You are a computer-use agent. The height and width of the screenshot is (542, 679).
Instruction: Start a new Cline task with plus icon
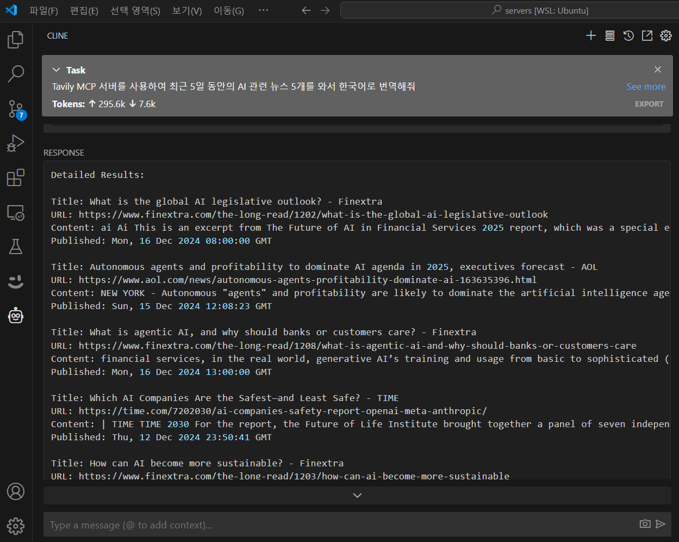pos(591,36)
